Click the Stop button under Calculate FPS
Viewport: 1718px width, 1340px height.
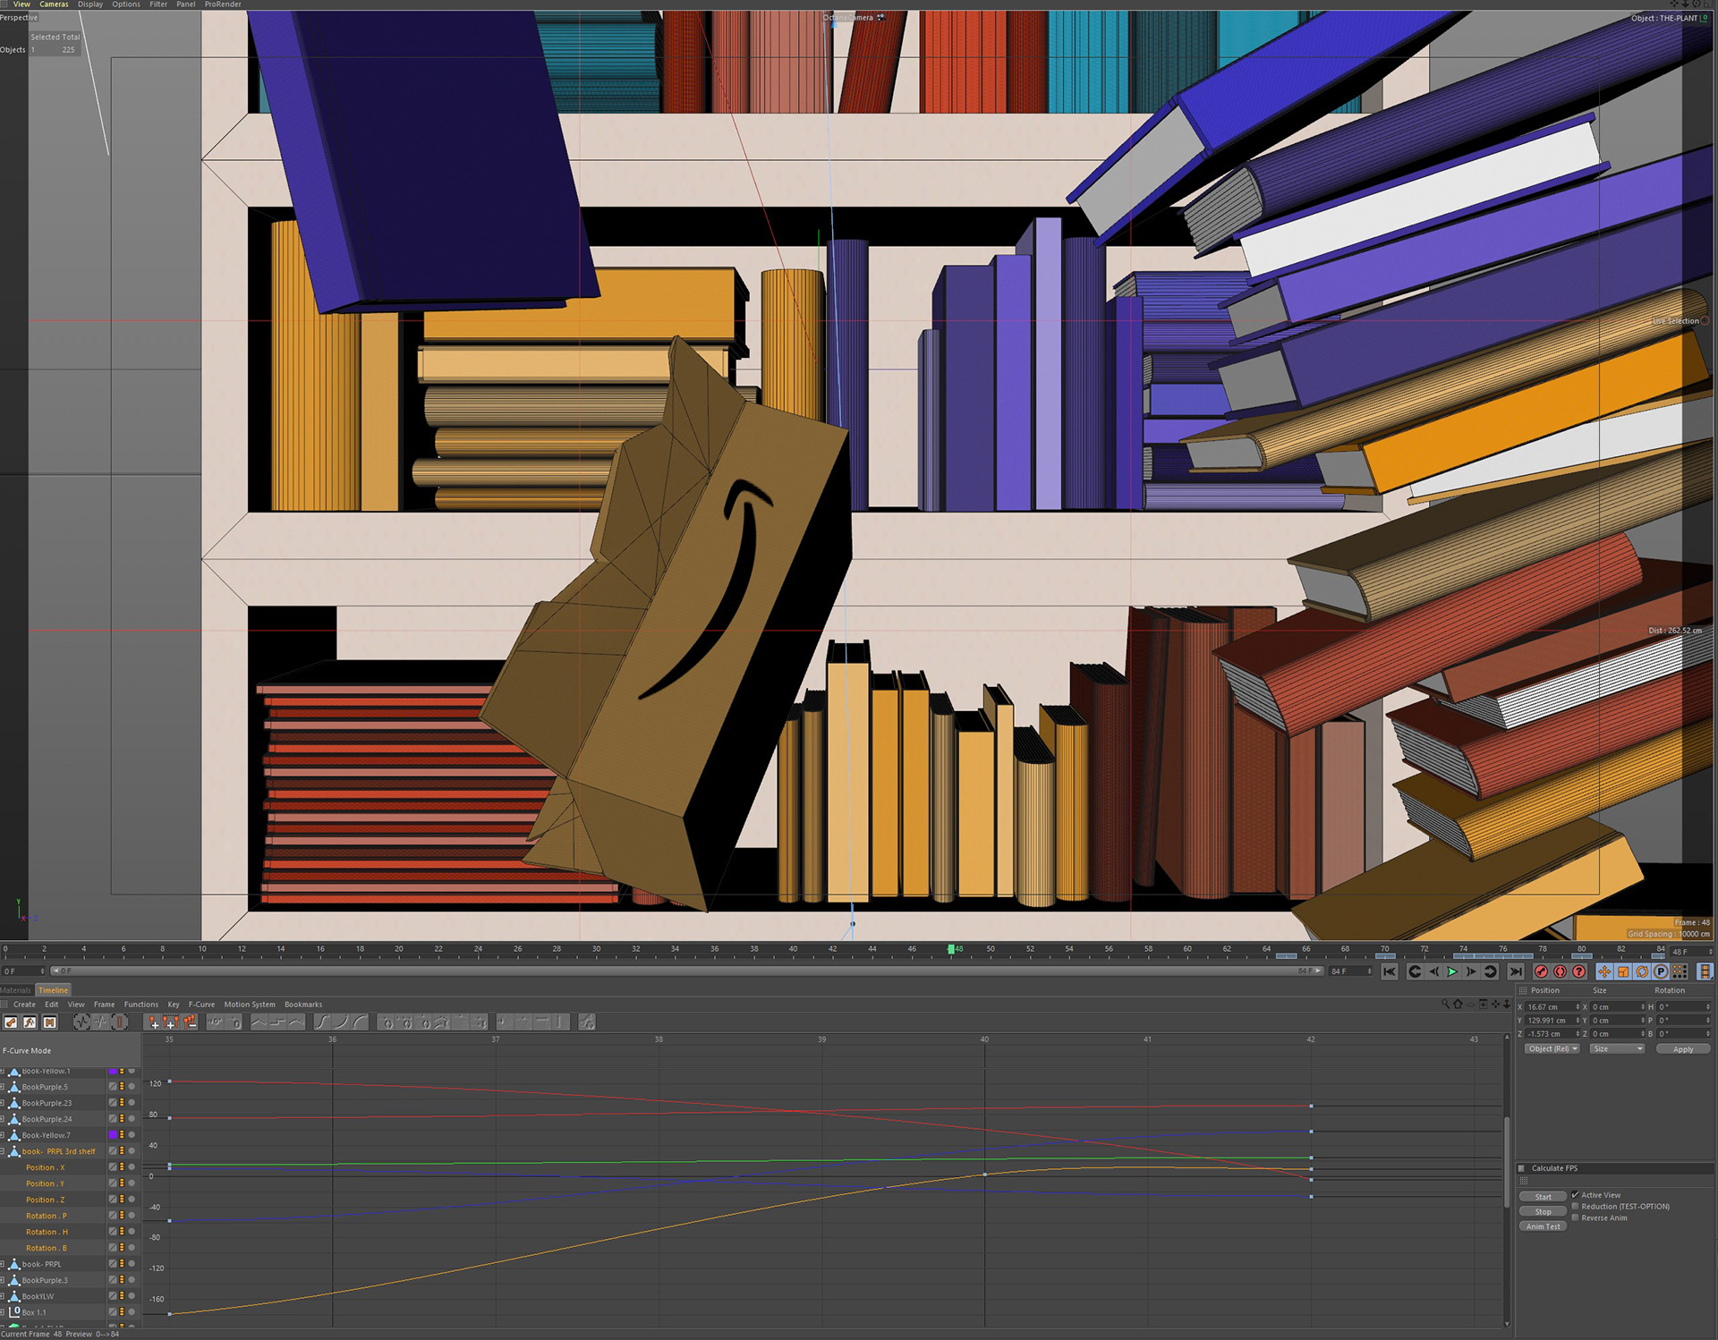tap(1544, 1212)
